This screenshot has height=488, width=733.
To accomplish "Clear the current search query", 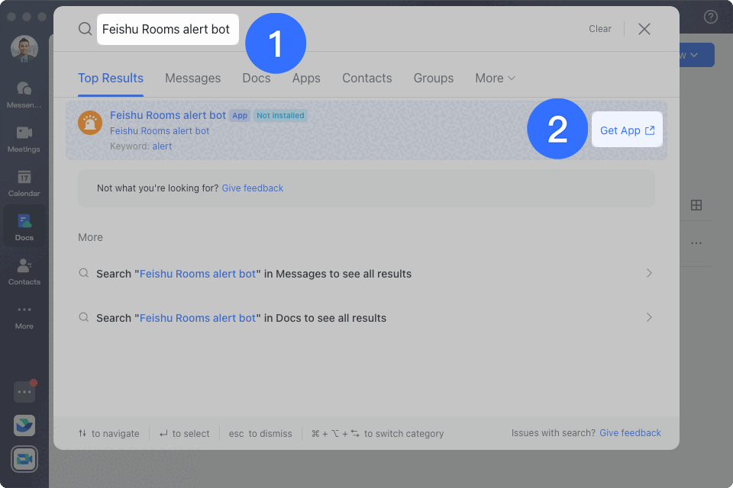I will (x=599, y=28).
